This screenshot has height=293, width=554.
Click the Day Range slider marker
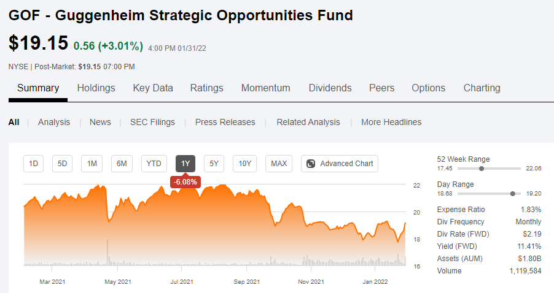[x=513, y=194]
